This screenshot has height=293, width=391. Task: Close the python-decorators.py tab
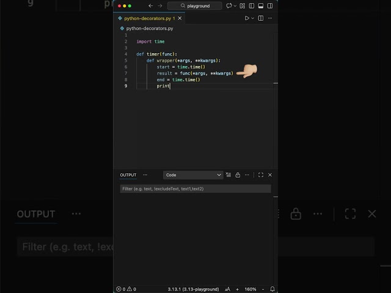coord(180,18)
